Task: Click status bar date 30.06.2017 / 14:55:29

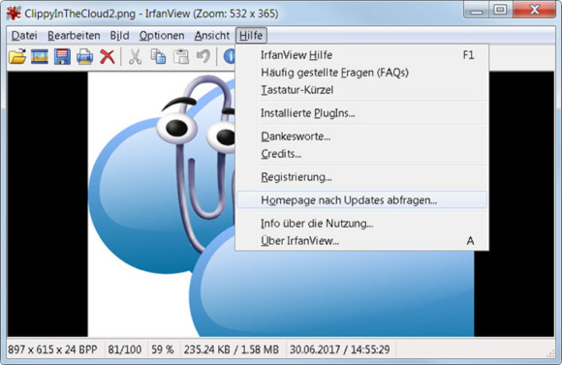Action: pos(340,350)
